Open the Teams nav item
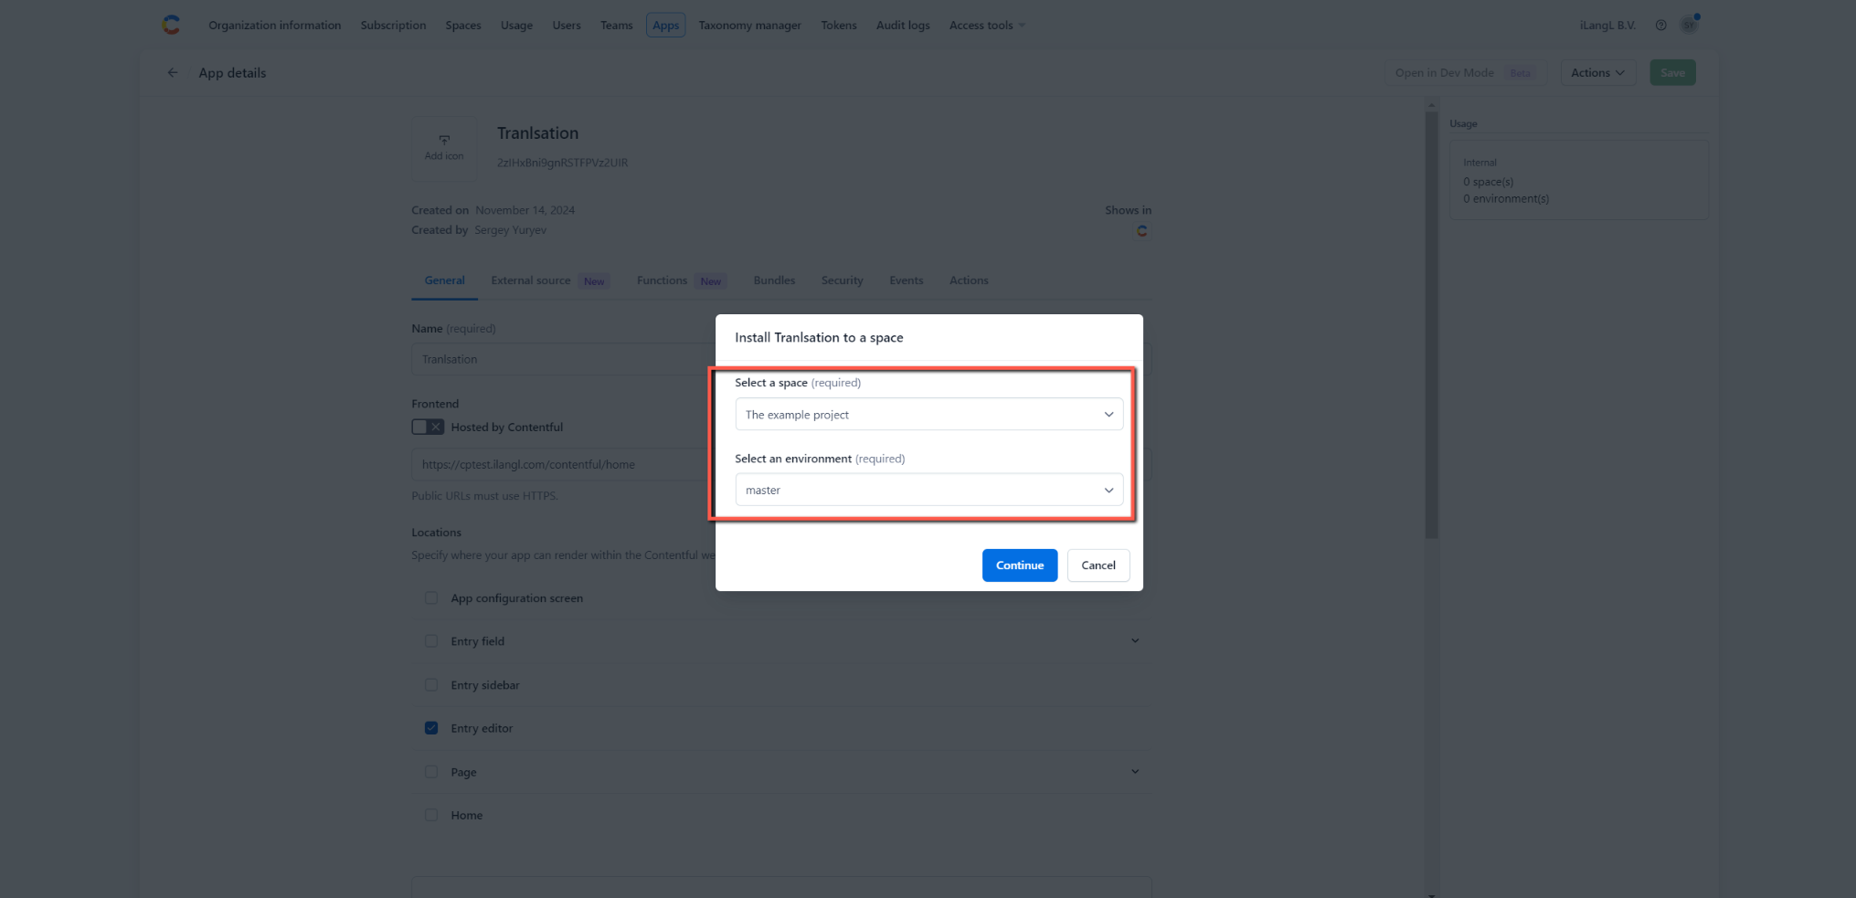Image resolution: width=1856 pixels, height=898 pixels. [x=616, y=26]
